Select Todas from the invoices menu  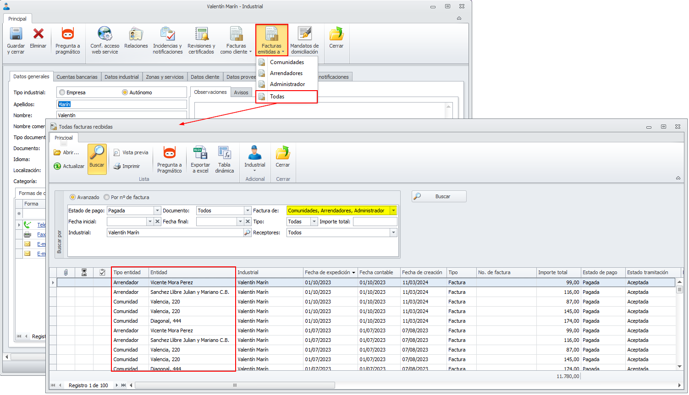[277, 97]
